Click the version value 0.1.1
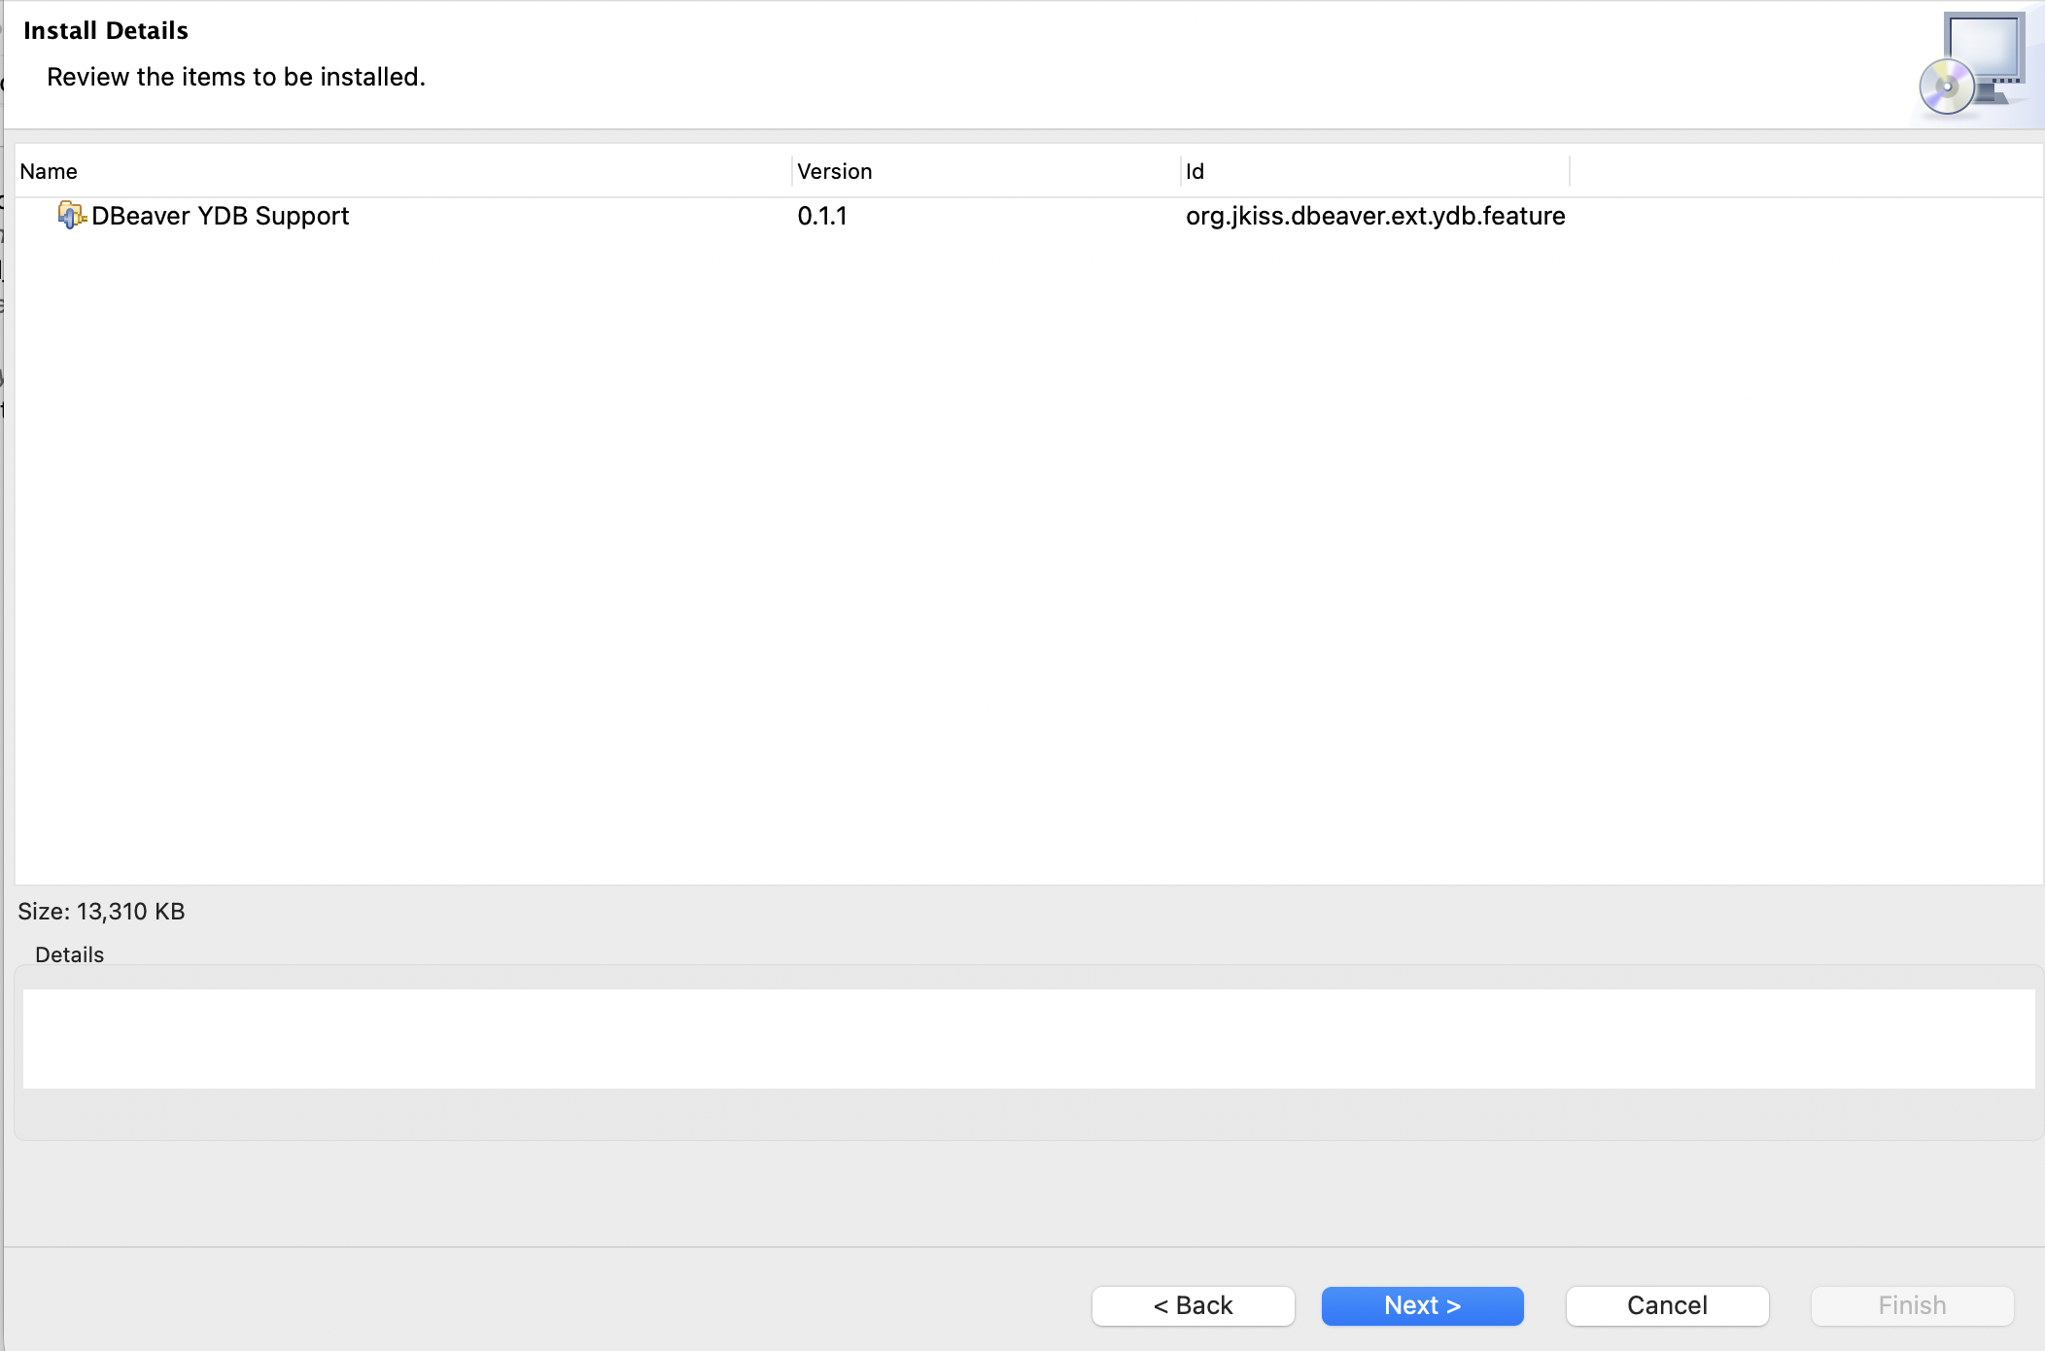 [822, 216]
